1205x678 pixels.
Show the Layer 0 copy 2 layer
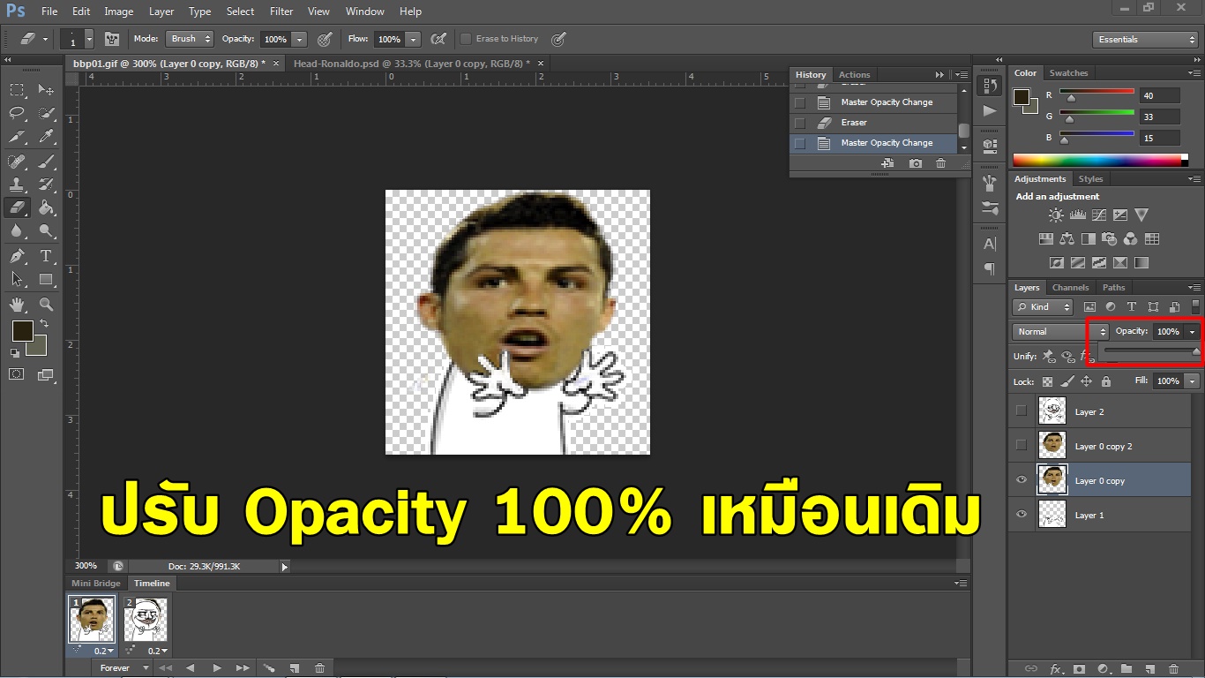click(x=1022, y=446)
